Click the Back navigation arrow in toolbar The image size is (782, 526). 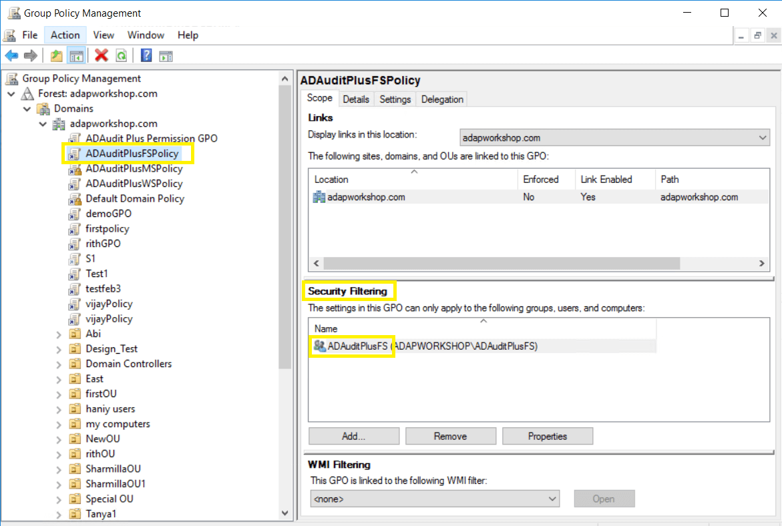(x=11, y=55)
